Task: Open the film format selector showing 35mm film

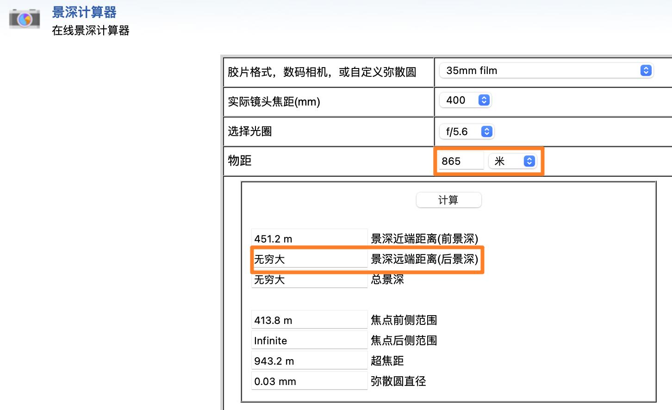Action: pos(546,70)
